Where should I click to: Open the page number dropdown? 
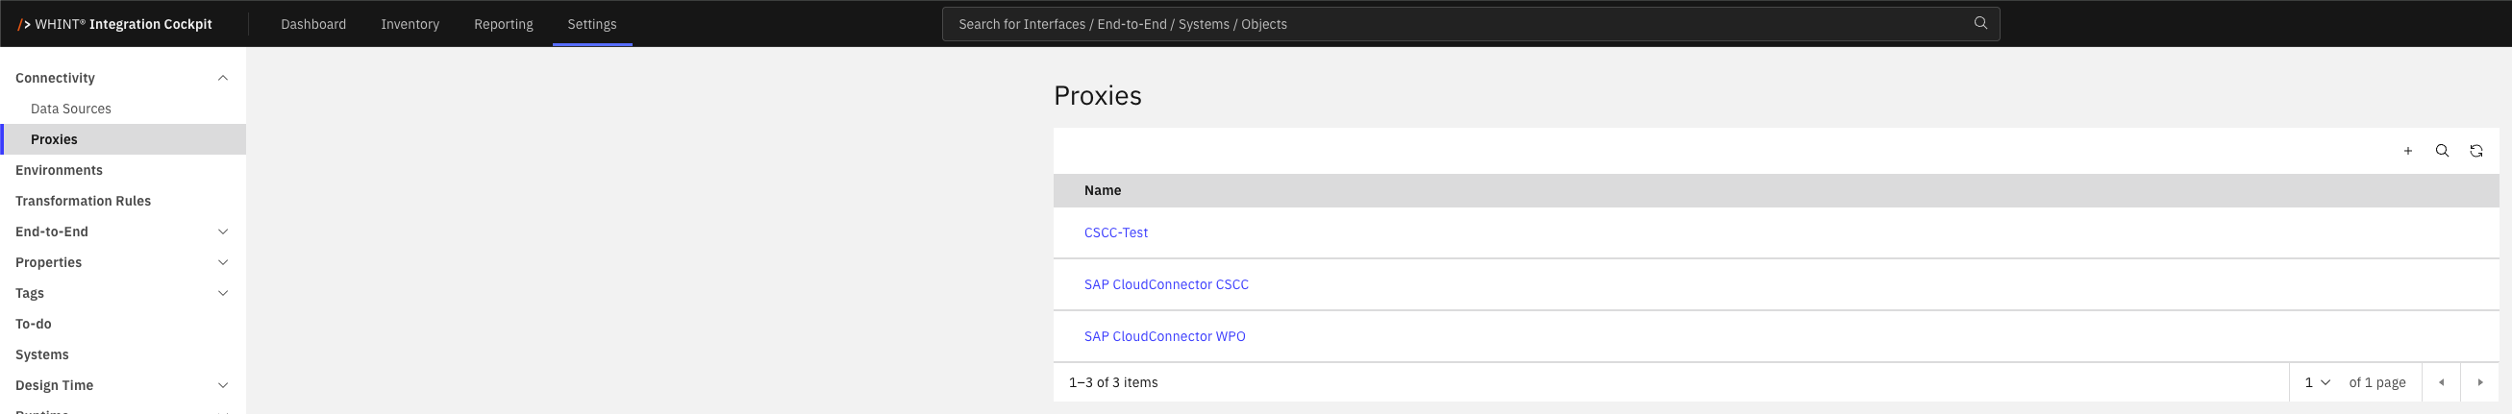2317,383
